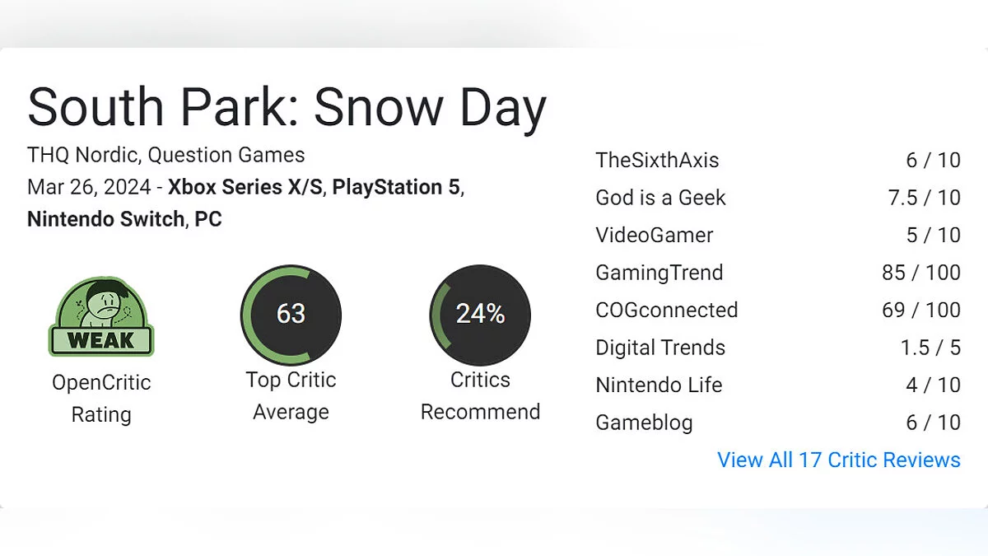Click the COGconnected review link
Screen dimensions: 988x556
point(666,310)
